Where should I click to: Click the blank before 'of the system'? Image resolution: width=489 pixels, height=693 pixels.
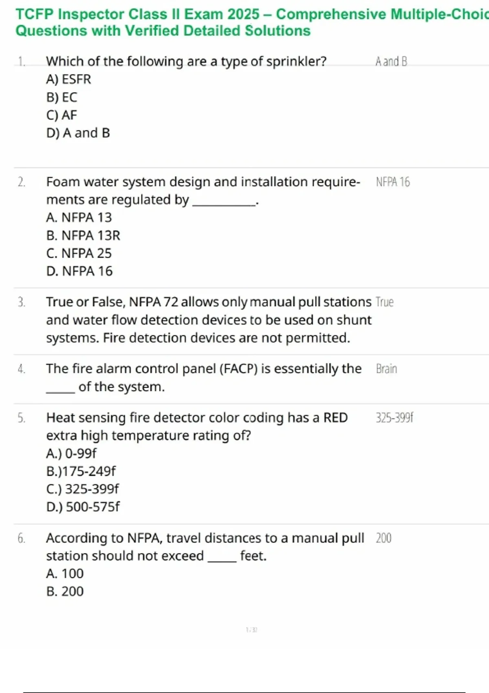coord(60,388)
